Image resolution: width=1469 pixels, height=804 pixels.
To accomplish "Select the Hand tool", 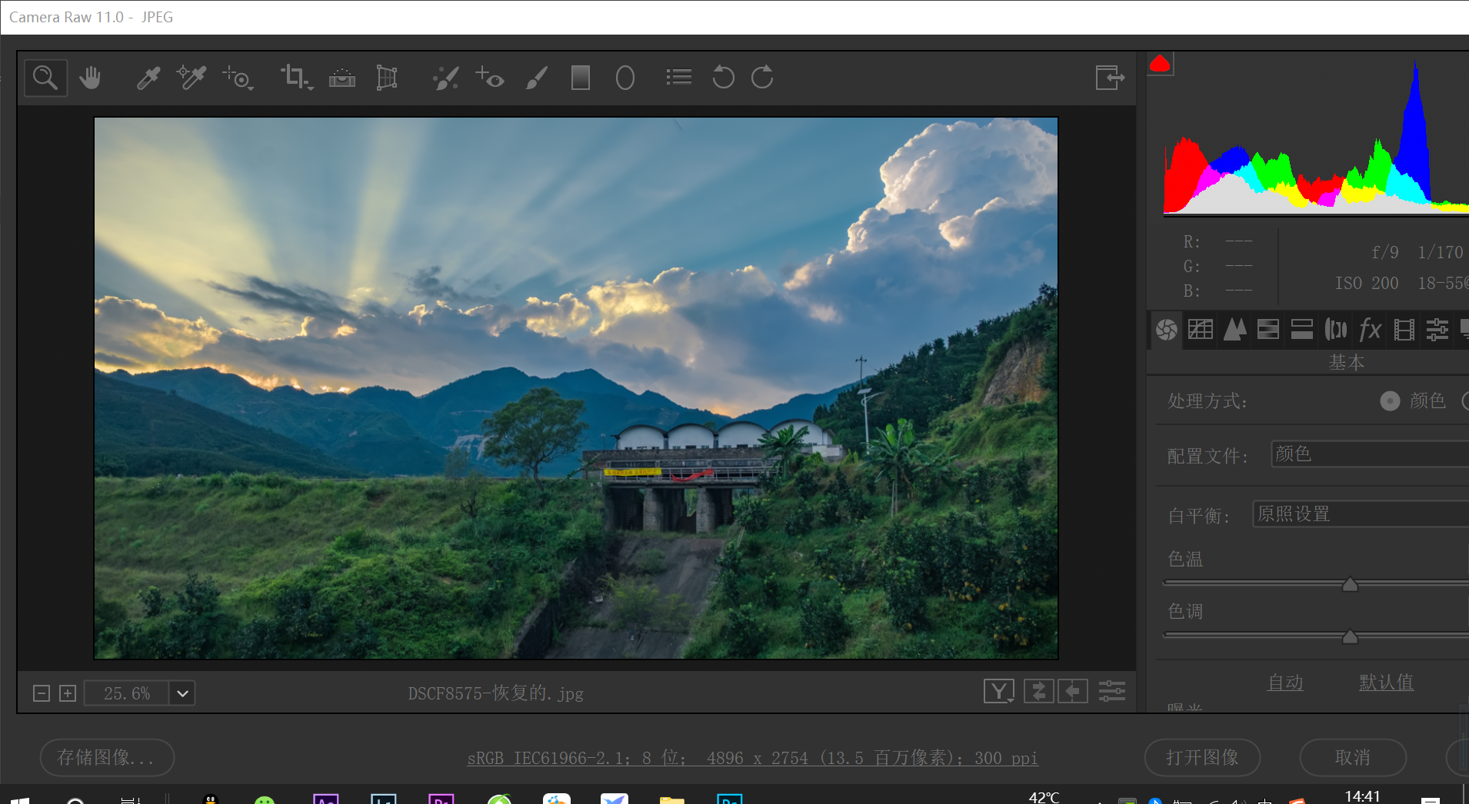I will tap(91, 77).
